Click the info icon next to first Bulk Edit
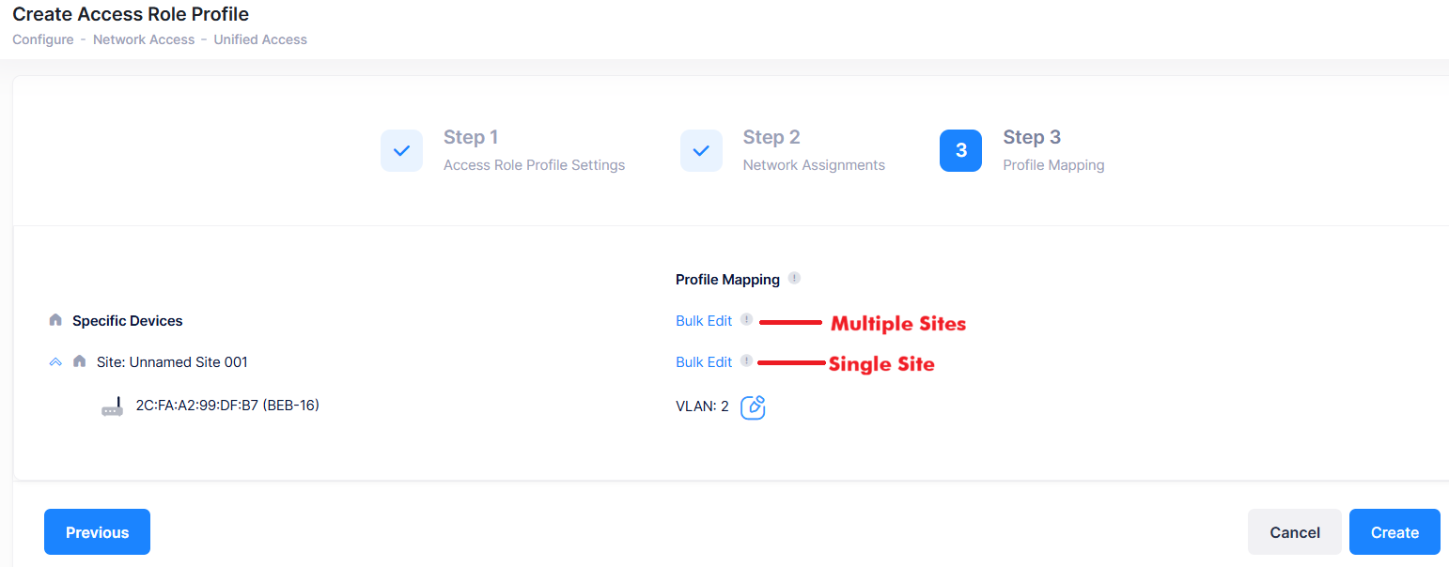 click(746, 320)
